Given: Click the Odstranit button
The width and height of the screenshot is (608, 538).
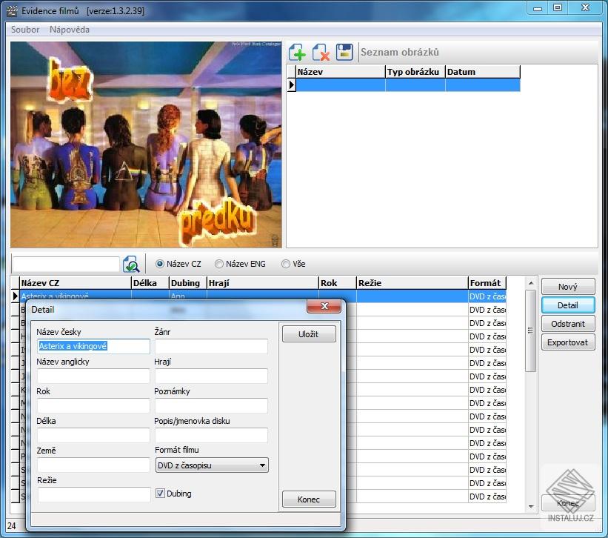Looking at the screenshot, I should pos(568,324).
